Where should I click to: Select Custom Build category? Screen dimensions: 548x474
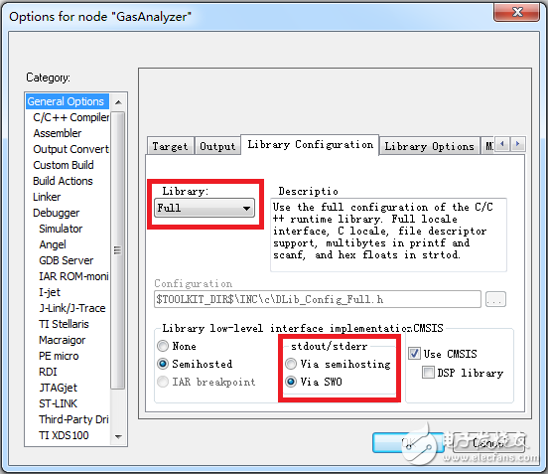point(64,165)
